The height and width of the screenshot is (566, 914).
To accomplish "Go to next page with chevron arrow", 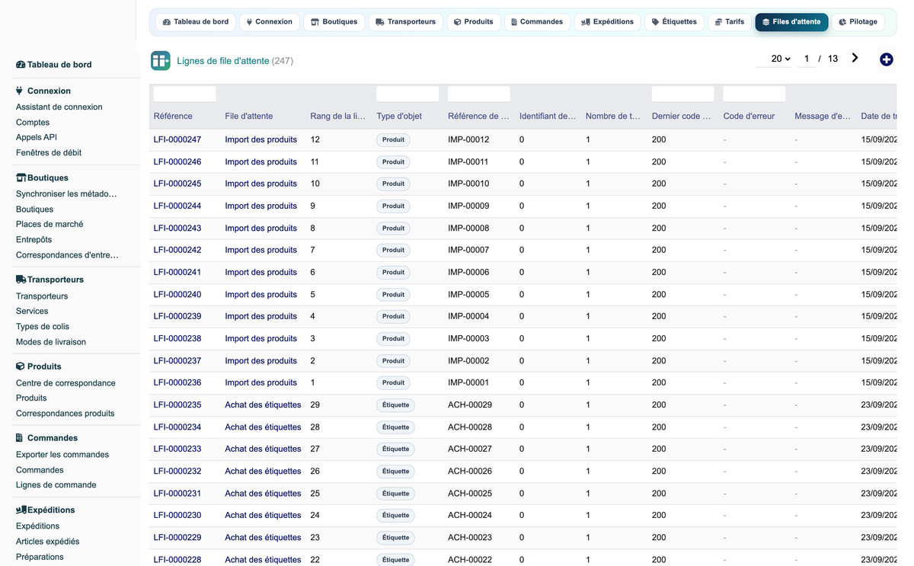I will click(x=855, y=58).
